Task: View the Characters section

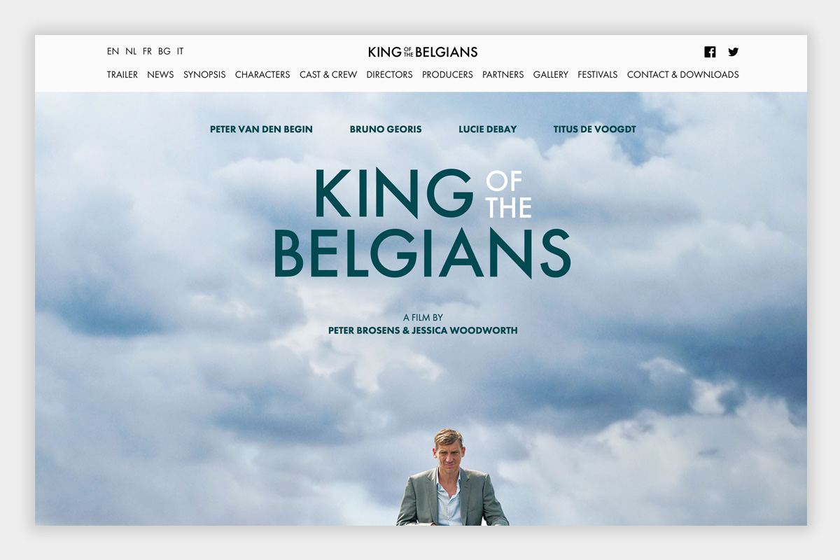Action: click(x=262, y=74)
